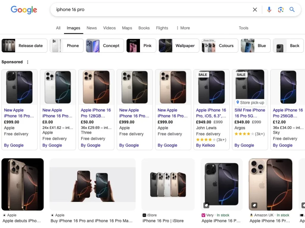Switch to the Videos tab
The width and height of the screenshot is (305, 228).
pos(109,28)
